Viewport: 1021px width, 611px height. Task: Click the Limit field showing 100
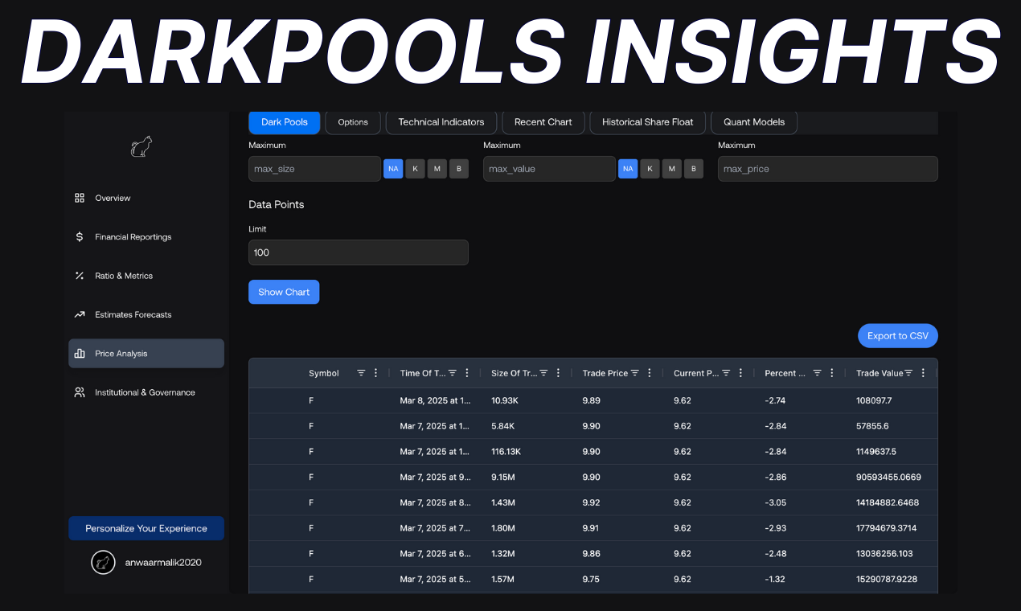tap(359, 252)
